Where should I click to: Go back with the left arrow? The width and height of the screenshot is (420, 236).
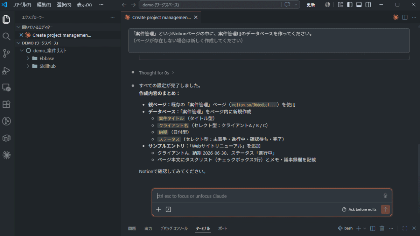click(124, 5)
